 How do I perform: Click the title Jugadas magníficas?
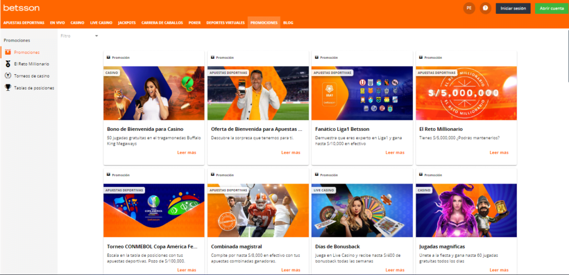pos(442,247)
